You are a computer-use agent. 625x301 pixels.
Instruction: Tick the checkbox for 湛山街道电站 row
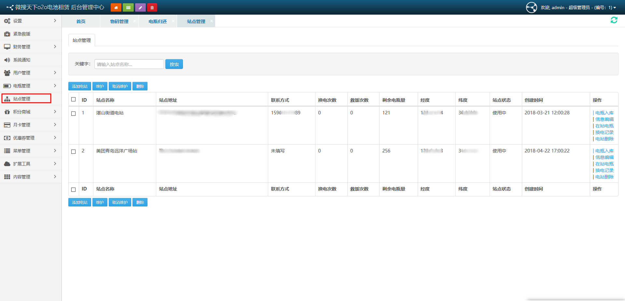[x=74, y=113]
